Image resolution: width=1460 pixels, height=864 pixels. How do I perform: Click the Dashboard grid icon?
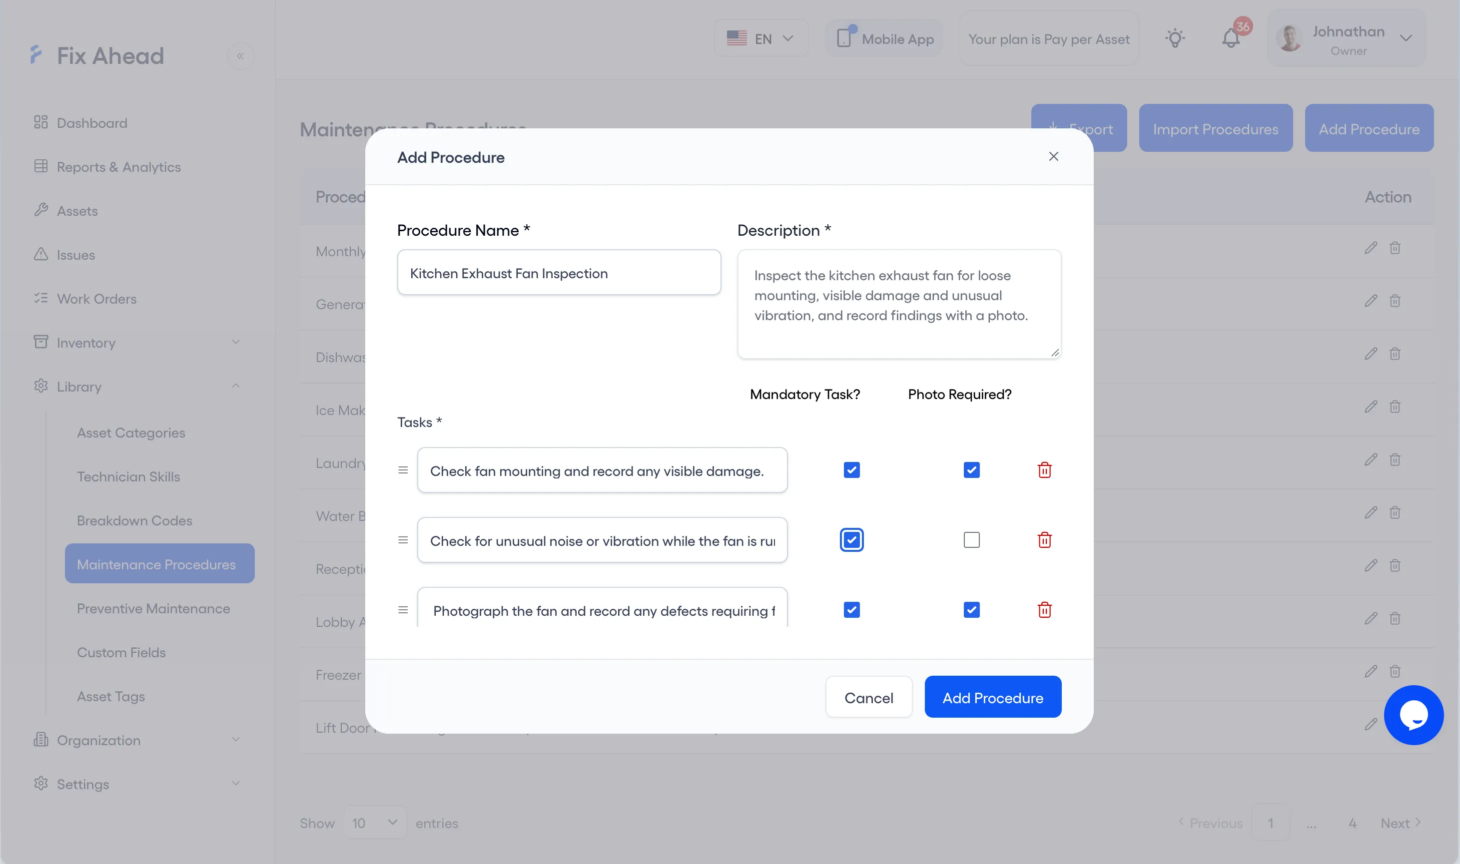click(40, 122)
